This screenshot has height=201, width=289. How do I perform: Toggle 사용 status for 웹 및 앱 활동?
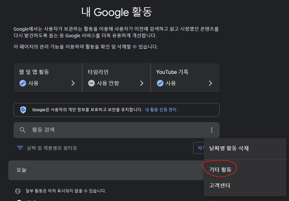(34, 83)
